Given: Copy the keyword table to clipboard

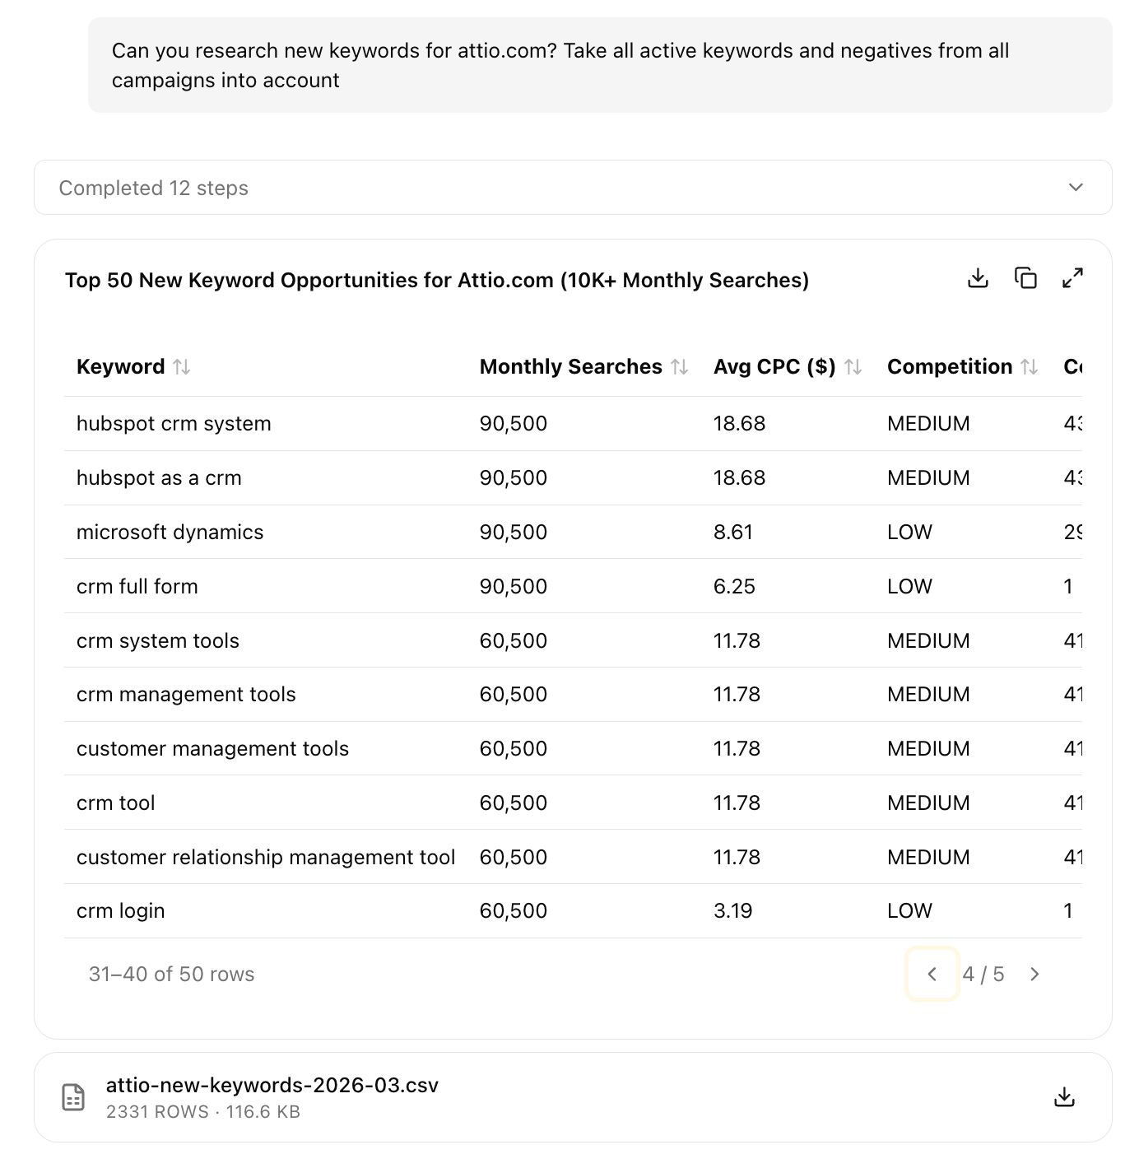Looking at the screenshot, I should coord(1025,279).
